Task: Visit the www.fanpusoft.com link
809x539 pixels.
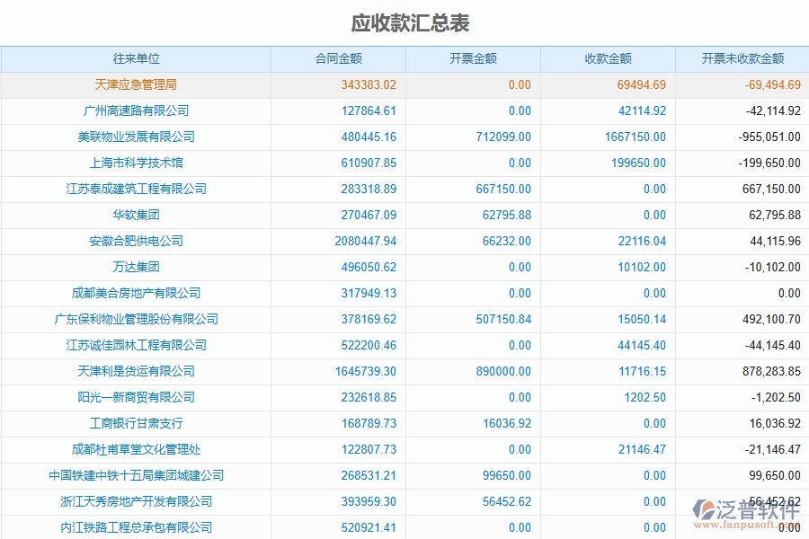Action: click(x=749, y=524)
